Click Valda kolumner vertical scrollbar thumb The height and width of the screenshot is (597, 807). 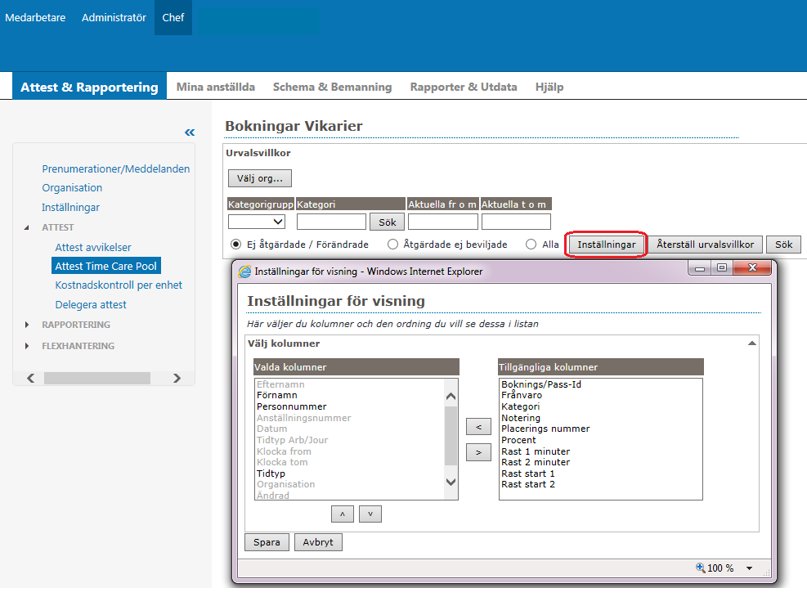tap(451, 435)
